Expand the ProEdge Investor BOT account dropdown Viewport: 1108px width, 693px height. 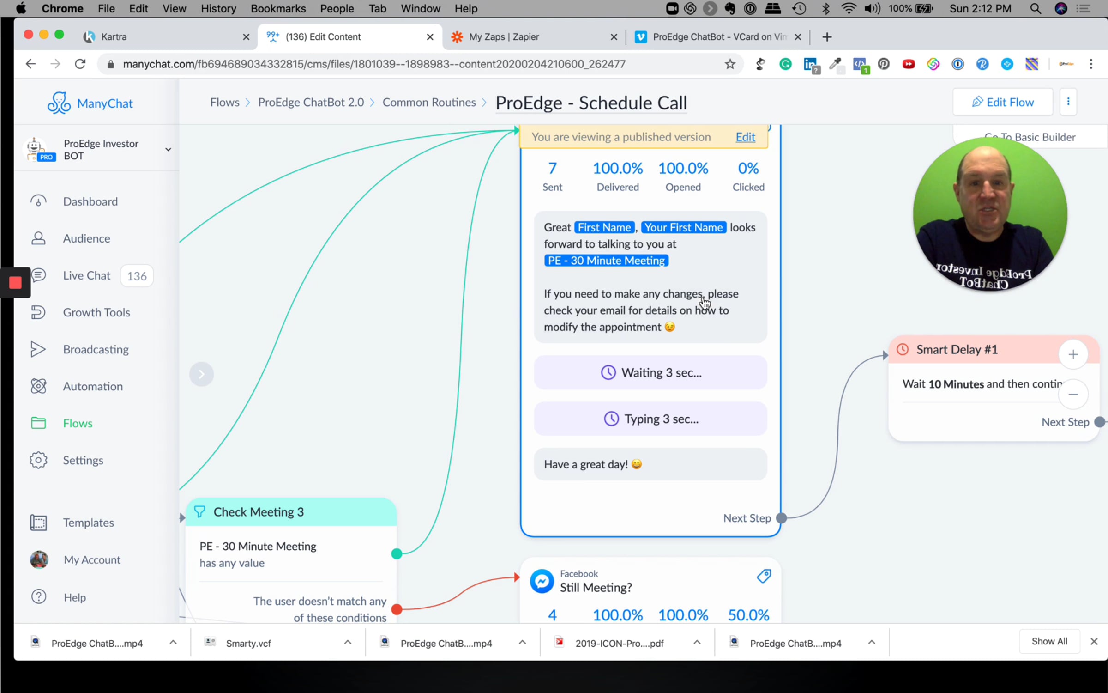[x=168, y=149]
